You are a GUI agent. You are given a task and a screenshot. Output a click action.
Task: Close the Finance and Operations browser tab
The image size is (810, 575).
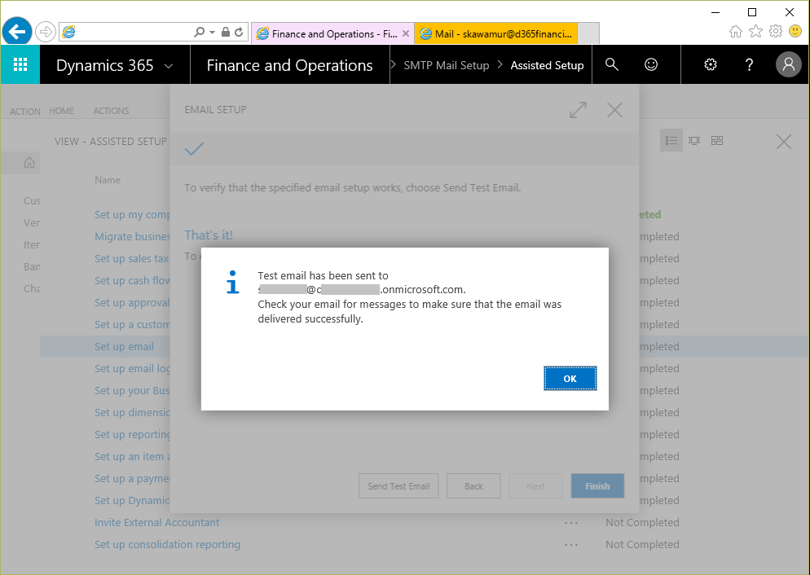click(x=406, y=33)
